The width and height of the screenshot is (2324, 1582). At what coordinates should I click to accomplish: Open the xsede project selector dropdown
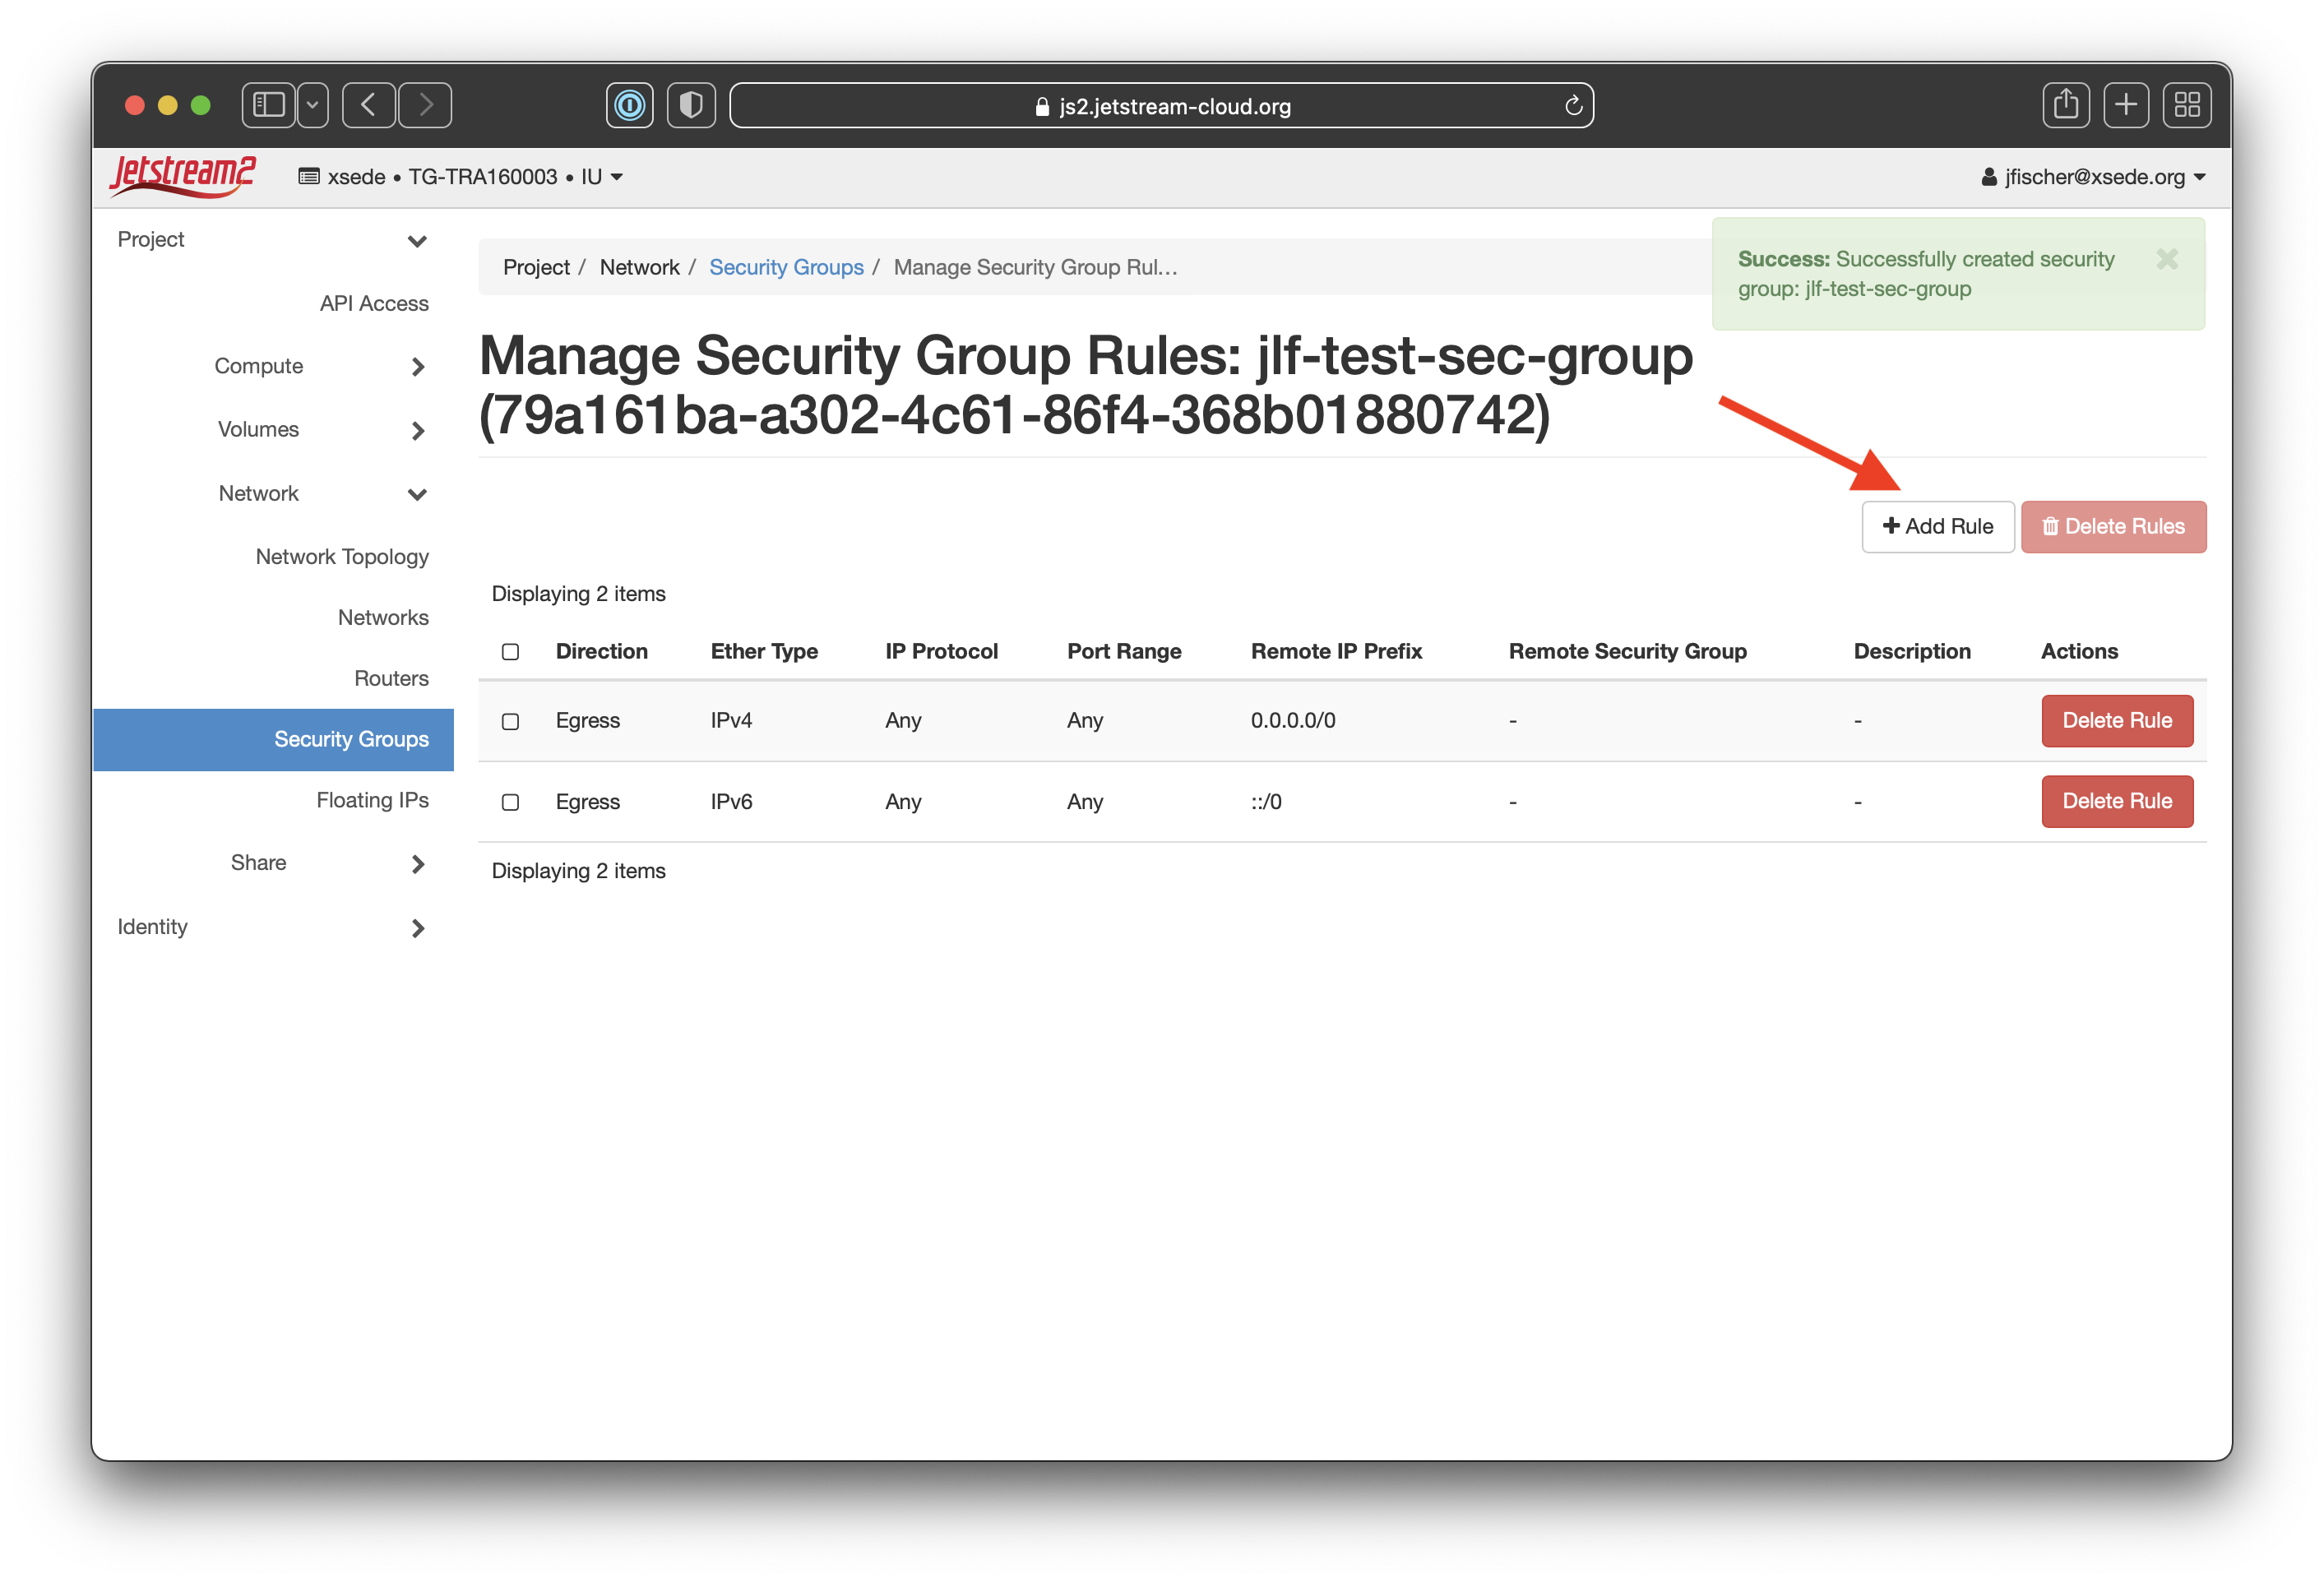461,177
